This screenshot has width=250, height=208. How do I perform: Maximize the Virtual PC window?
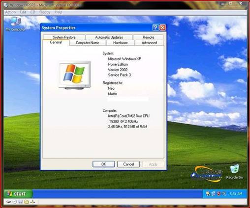tap(230, 3)
